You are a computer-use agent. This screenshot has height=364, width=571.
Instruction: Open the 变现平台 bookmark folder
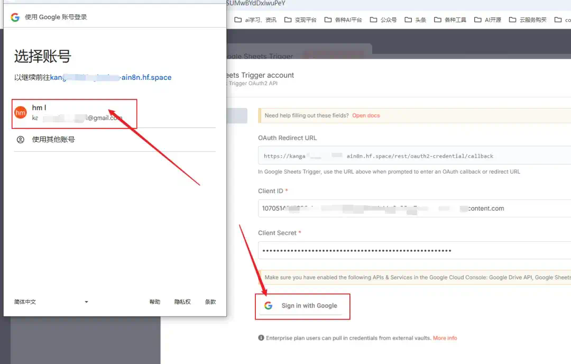pyautogui.click(x=300, y=20)
